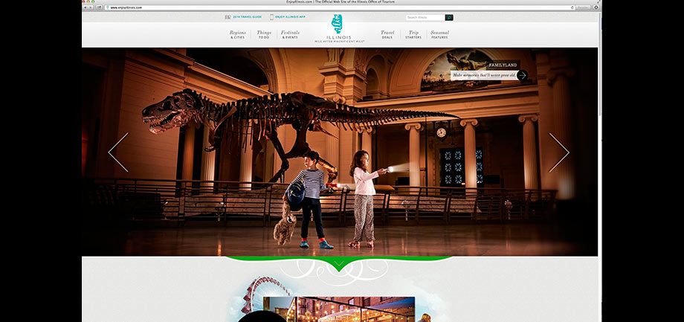Click the Familyland circular arrow icon
Viewport: 684px width, 322px height.
[x=522, y=75]
